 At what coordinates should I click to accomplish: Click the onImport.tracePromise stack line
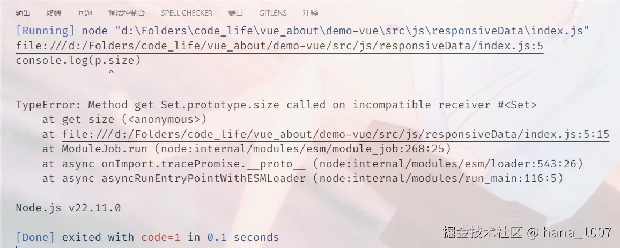point(313,163)
